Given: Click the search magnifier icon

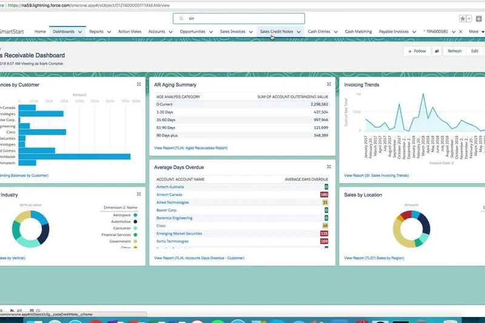Looking at the screenshot, I should coord(181,19).
